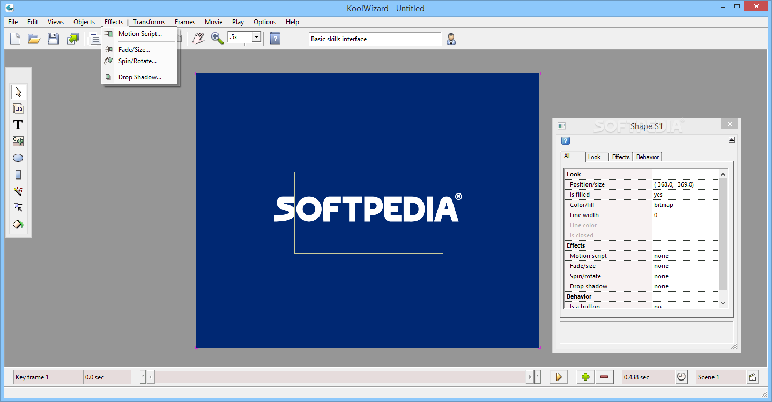772x402 pixels.
Task: Jump to the first frame of timeline
Action: pos(143,377)
